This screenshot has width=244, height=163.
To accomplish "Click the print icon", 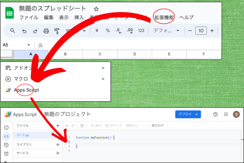I will [x=46, y=31].
